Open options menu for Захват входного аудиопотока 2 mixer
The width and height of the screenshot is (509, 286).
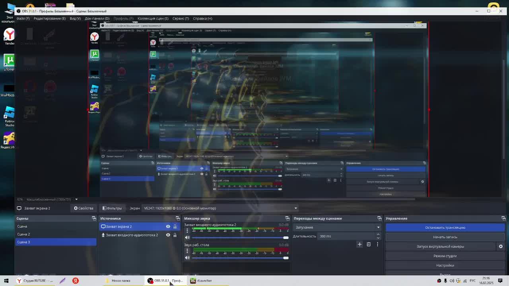tap(187, 231)
